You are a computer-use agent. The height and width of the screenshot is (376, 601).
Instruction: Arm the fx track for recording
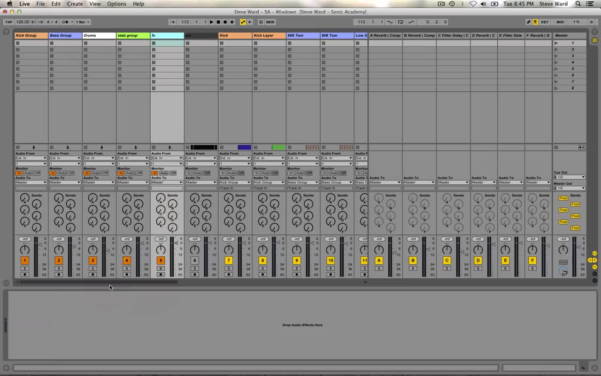click(x=161, y=274)
